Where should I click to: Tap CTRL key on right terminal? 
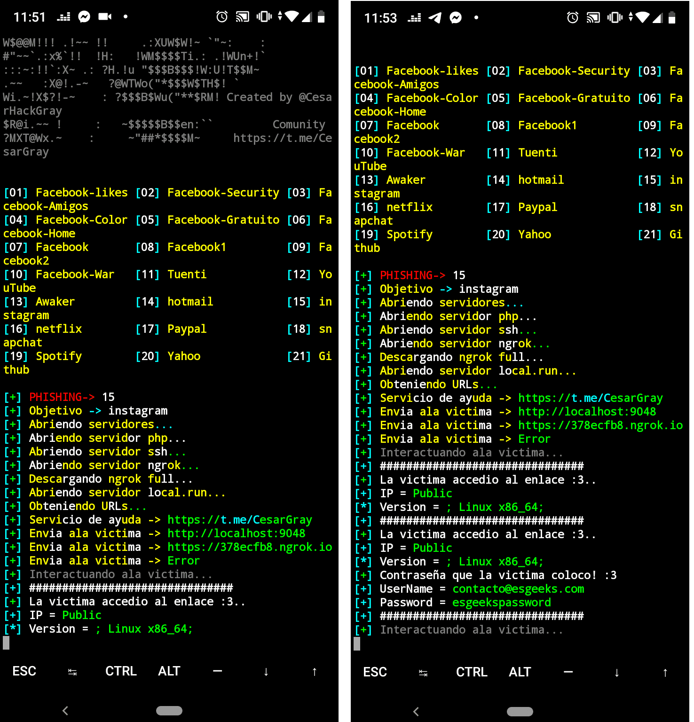click(472, 672)
